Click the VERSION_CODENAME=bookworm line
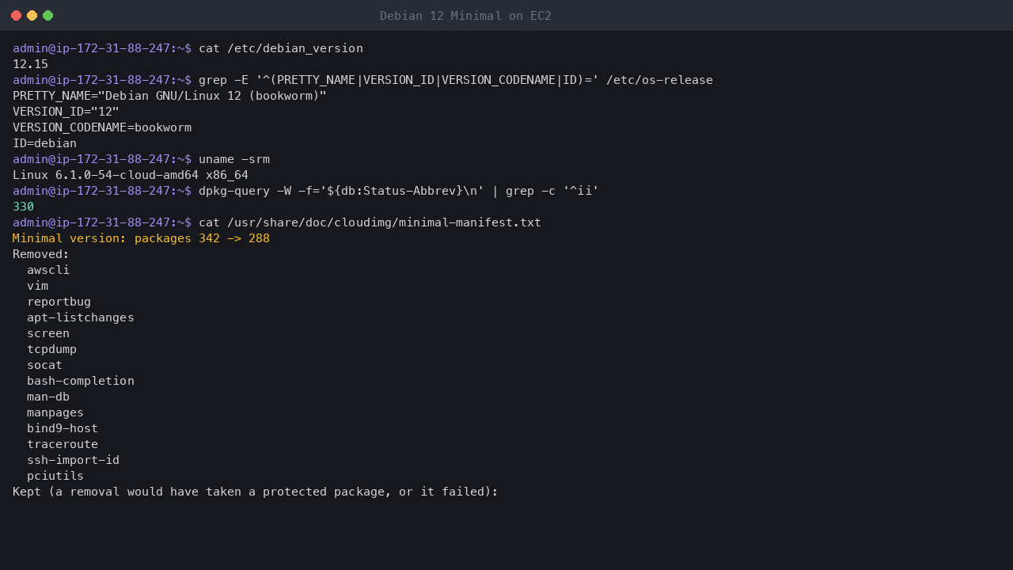Image resolution: width=1013 pixels, height=570 pixels. [102, 127]
